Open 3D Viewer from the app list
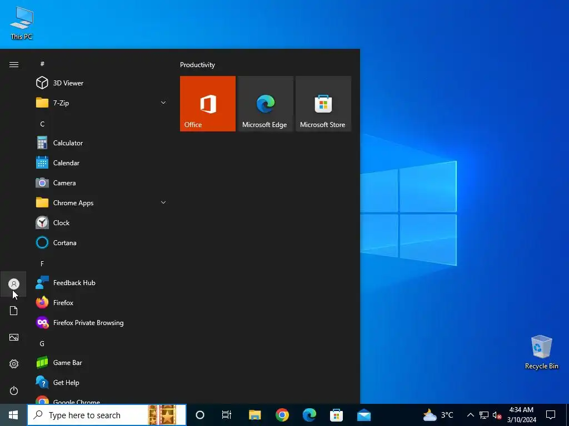 (101, 83)
